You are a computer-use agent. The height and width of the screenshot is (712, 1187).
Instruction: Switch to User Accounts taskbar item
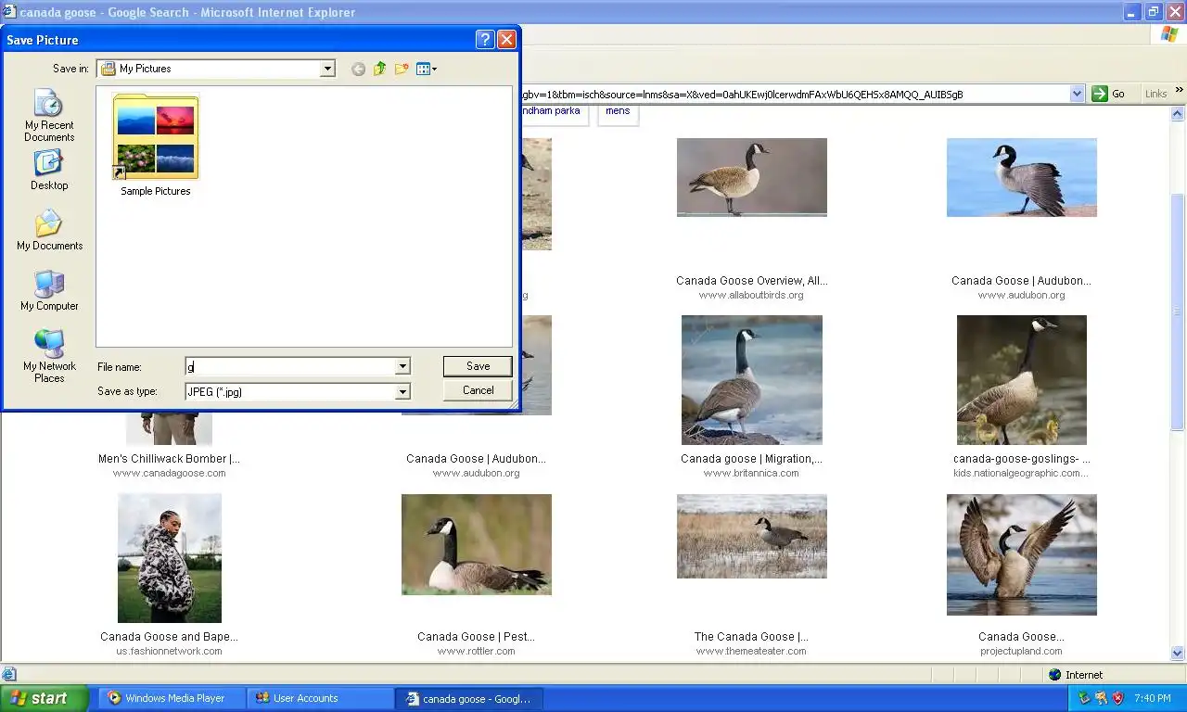320,698
